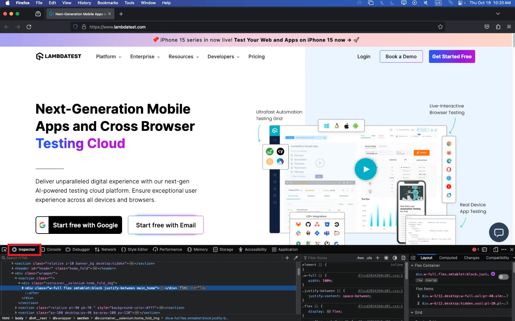Click the chat support bubble icon

(x=499, y=232)
